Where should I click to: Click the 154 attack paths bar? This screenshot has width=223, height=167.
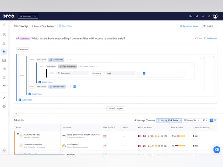coord(179,136)
